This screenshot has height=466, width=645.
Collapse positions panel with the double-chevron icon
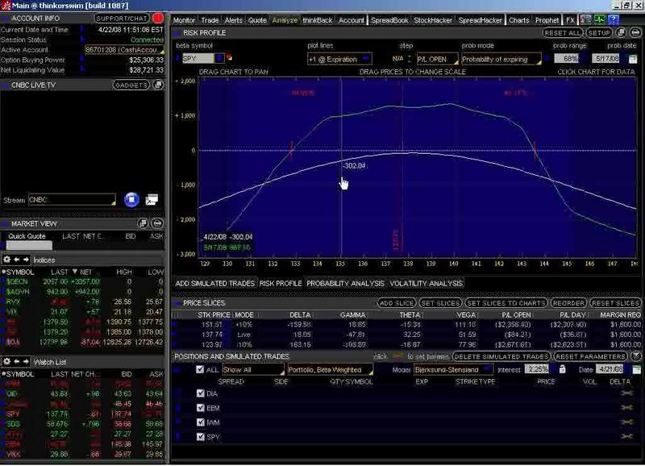pyautogui.click(x=636, y=356)
